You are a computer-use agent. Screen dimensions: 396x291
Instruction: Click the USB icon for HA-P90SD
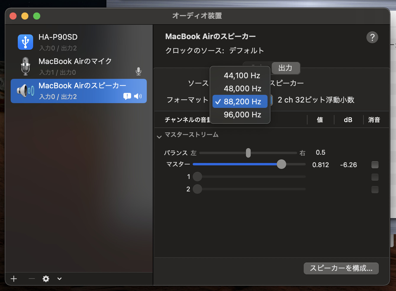[25, 42]
